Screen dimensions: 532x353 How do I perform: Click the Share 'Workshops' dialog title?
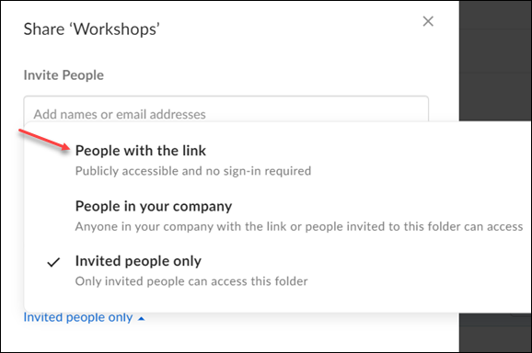(x=92, y=29)
